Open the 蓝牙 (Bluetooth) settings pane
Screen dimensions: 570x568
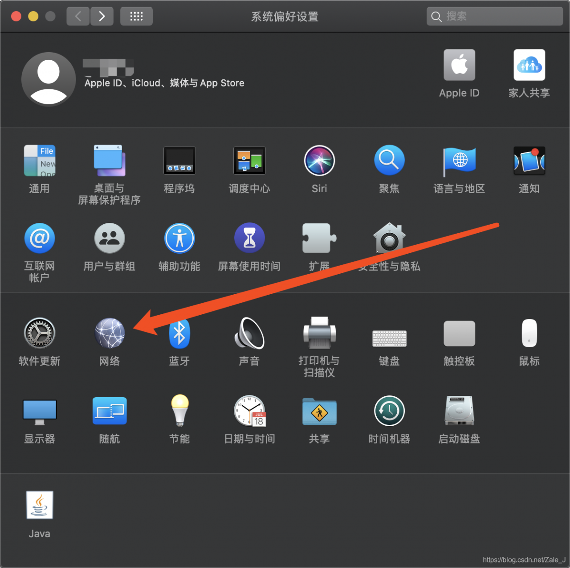(179, 333)
